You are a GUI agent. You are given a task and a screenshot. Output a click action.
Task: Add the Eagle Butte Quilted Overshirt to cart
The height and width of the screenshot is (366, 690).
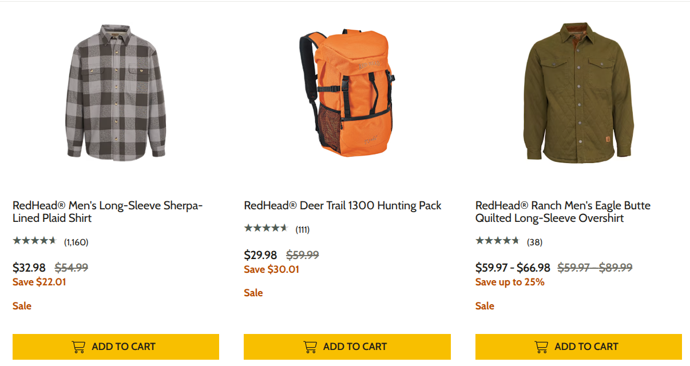click(x=578, y=346)
